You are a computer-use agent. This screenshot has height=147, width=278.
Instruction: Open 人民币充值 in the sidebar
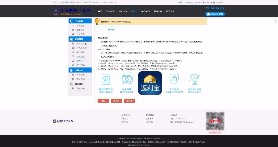tap(82, 44)
